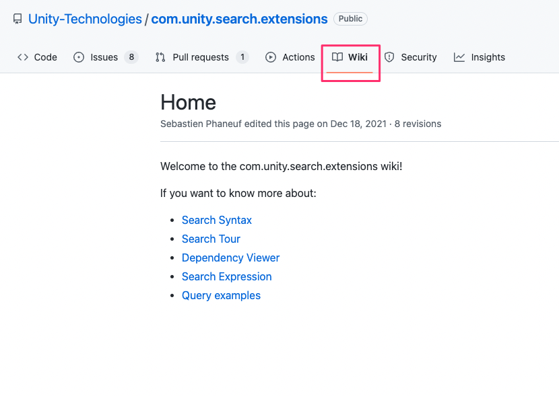
Task: Go to the Unity-Technologies organization
Action: point(84,19)
